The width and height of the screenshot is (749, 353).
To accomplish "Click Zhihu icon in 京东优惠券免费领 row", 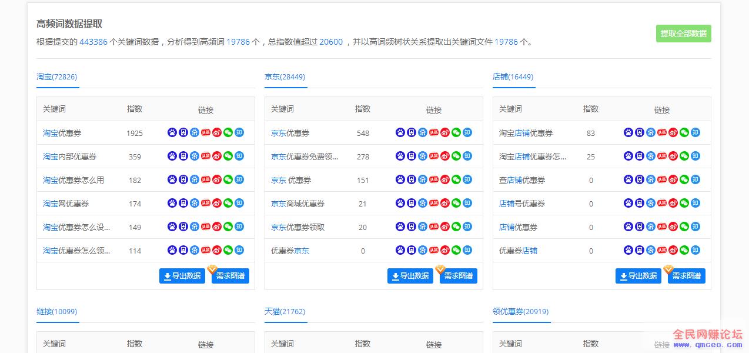I will point(467,156).
